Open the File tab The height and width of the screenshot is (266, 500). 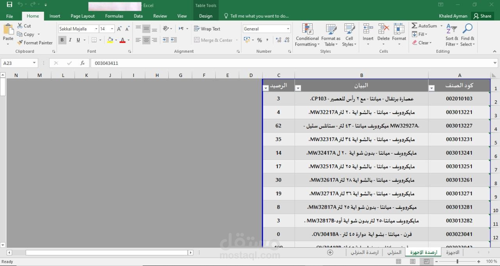pyautogui.click(x=10, y=16)
